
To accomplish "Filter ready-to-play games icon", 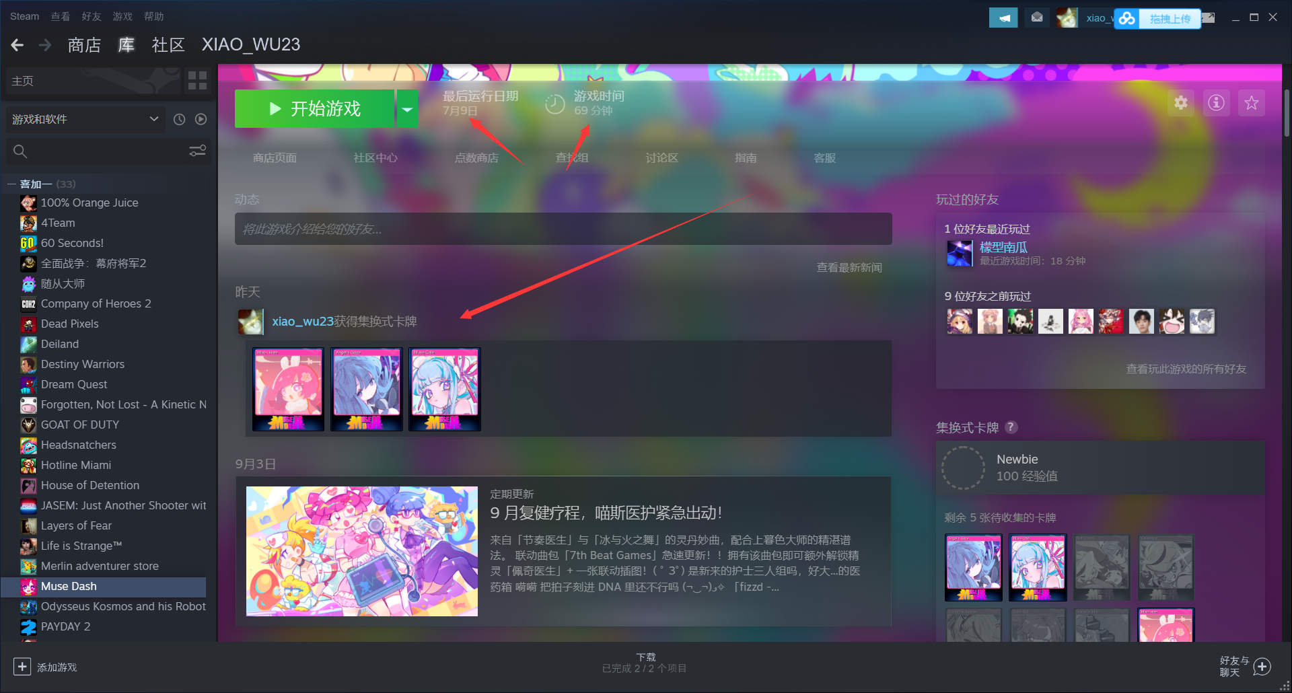I will (x=201, y=119).
